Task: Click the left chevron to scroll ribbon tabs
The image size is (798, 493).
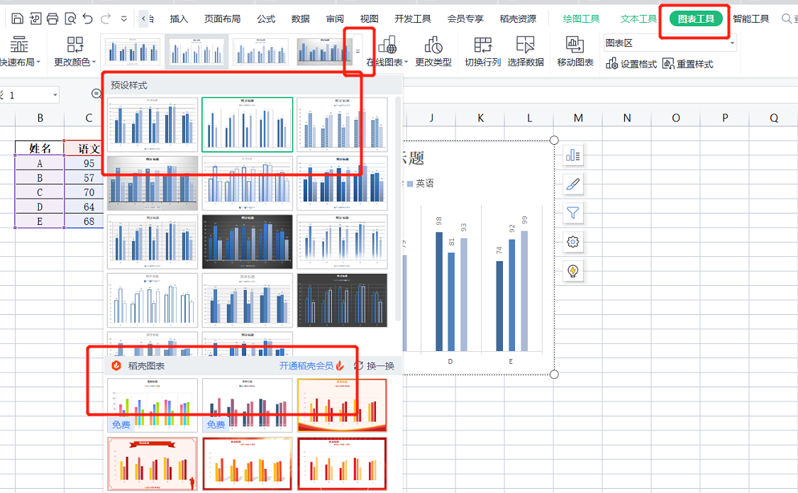Action: (143, 19)
